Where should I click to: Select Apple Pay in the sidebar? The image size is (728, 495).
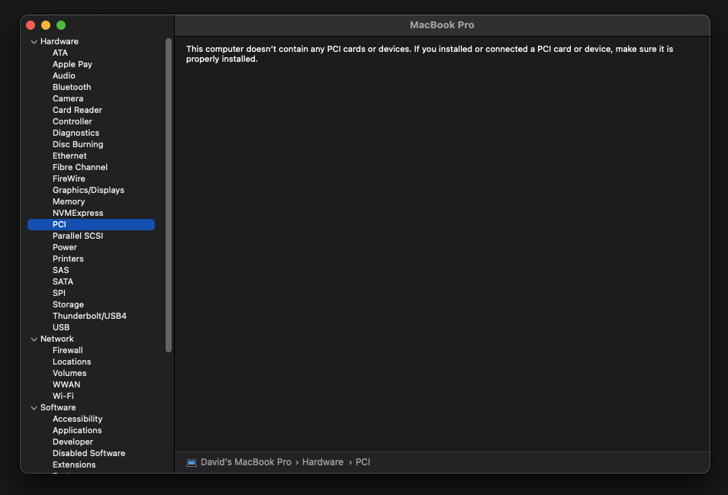(x=72, y=64)
